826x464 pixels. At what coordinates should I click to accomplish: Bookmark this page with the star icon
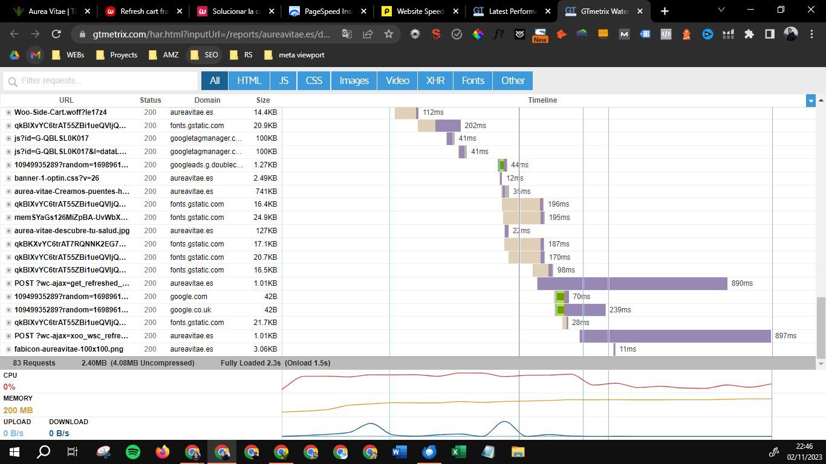point(389,34)
